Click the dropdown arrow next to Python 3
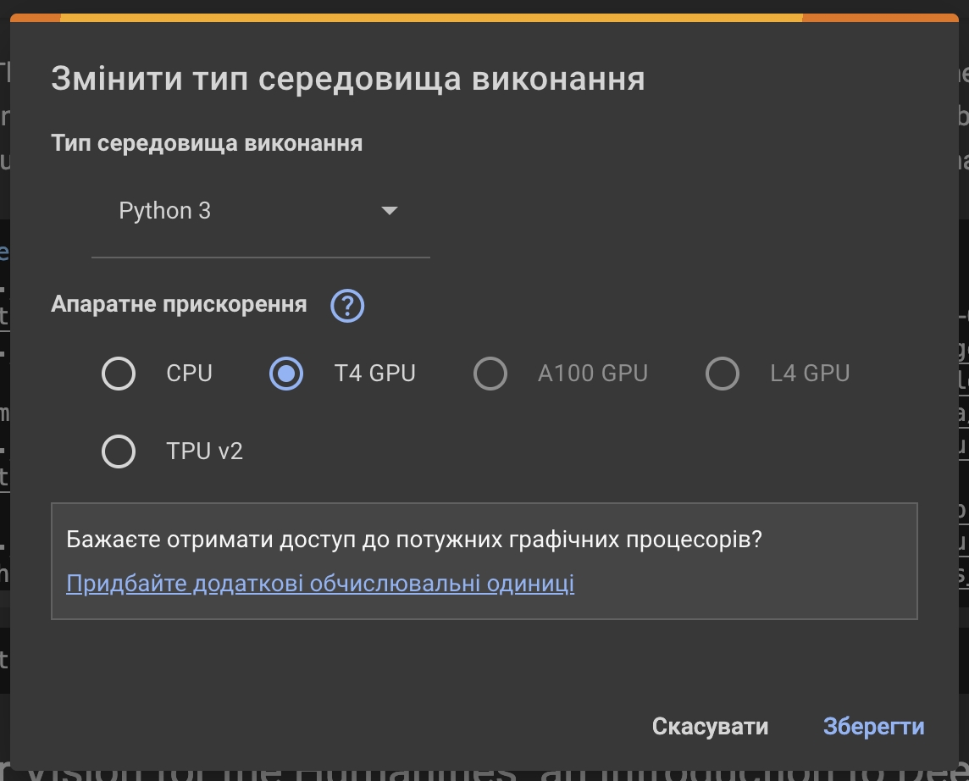 click(390, 211)
